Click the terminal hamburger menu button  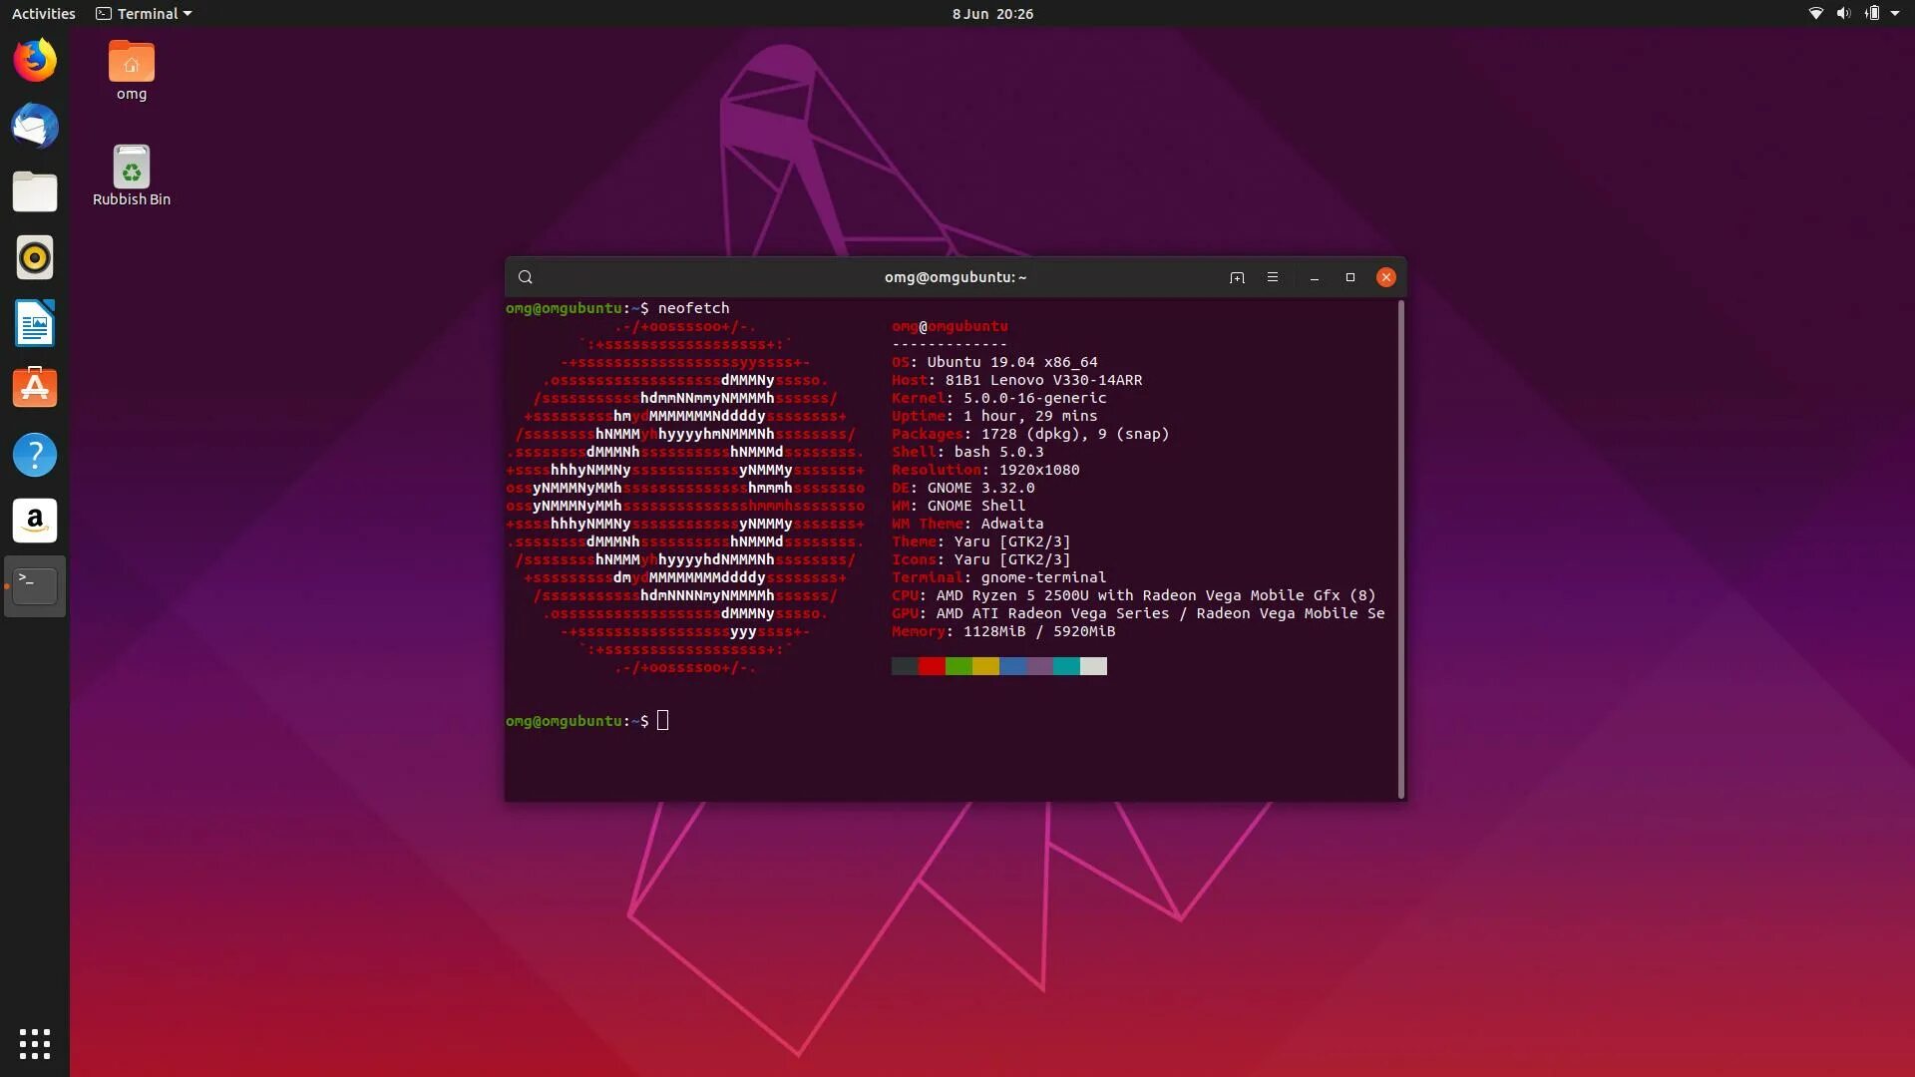click(1271, 276)
